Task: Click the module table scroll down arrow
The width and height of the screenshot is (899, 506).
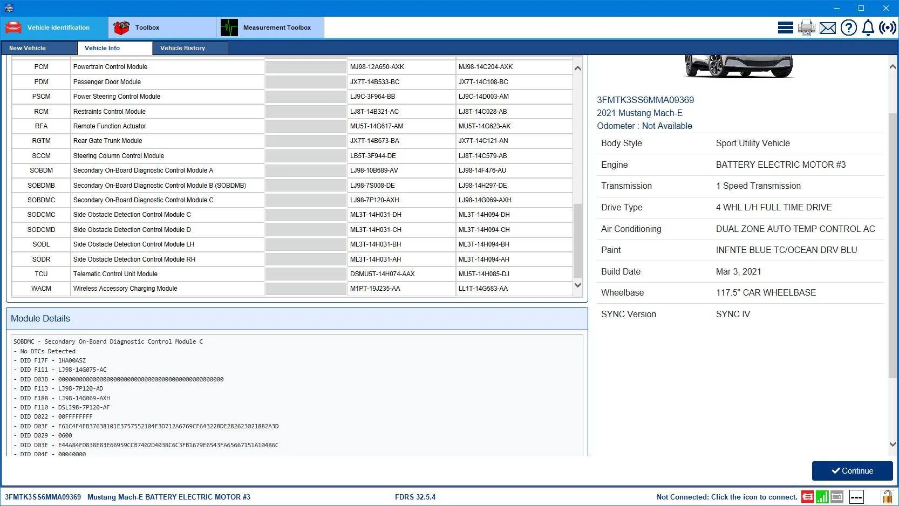Action: (577, 285)
